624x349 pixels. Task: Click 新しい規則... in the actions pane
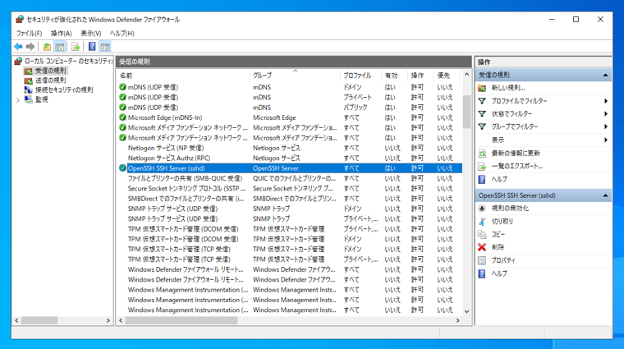coord(507,88)
